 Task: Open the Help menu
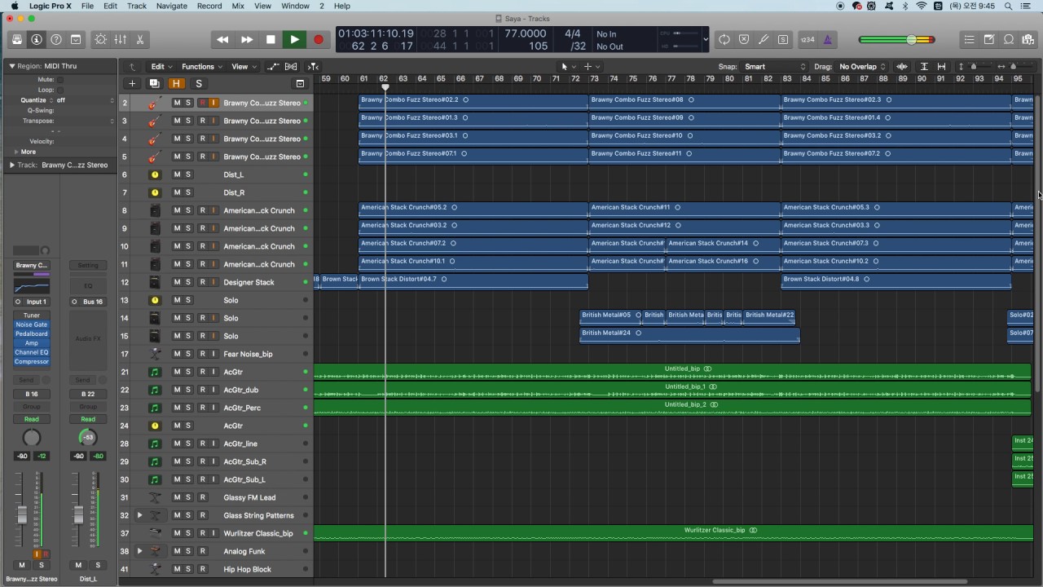point(342,6)
